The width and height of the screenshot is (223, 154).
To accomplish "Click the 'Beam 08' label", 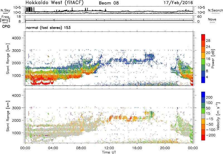I will [x=109, y=3].
